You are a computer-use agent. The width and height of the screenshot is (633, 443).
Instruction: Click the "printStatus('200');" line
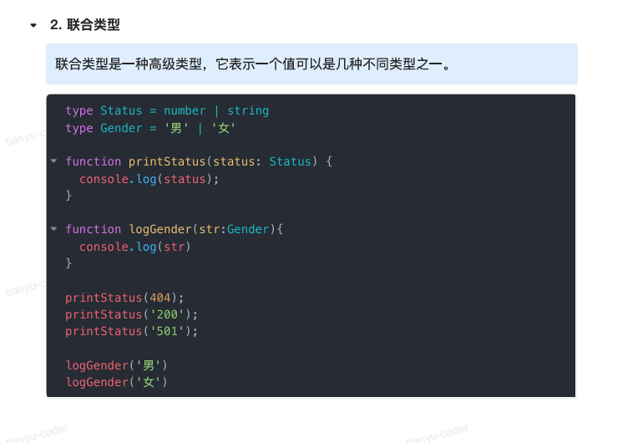coord(132,314)
